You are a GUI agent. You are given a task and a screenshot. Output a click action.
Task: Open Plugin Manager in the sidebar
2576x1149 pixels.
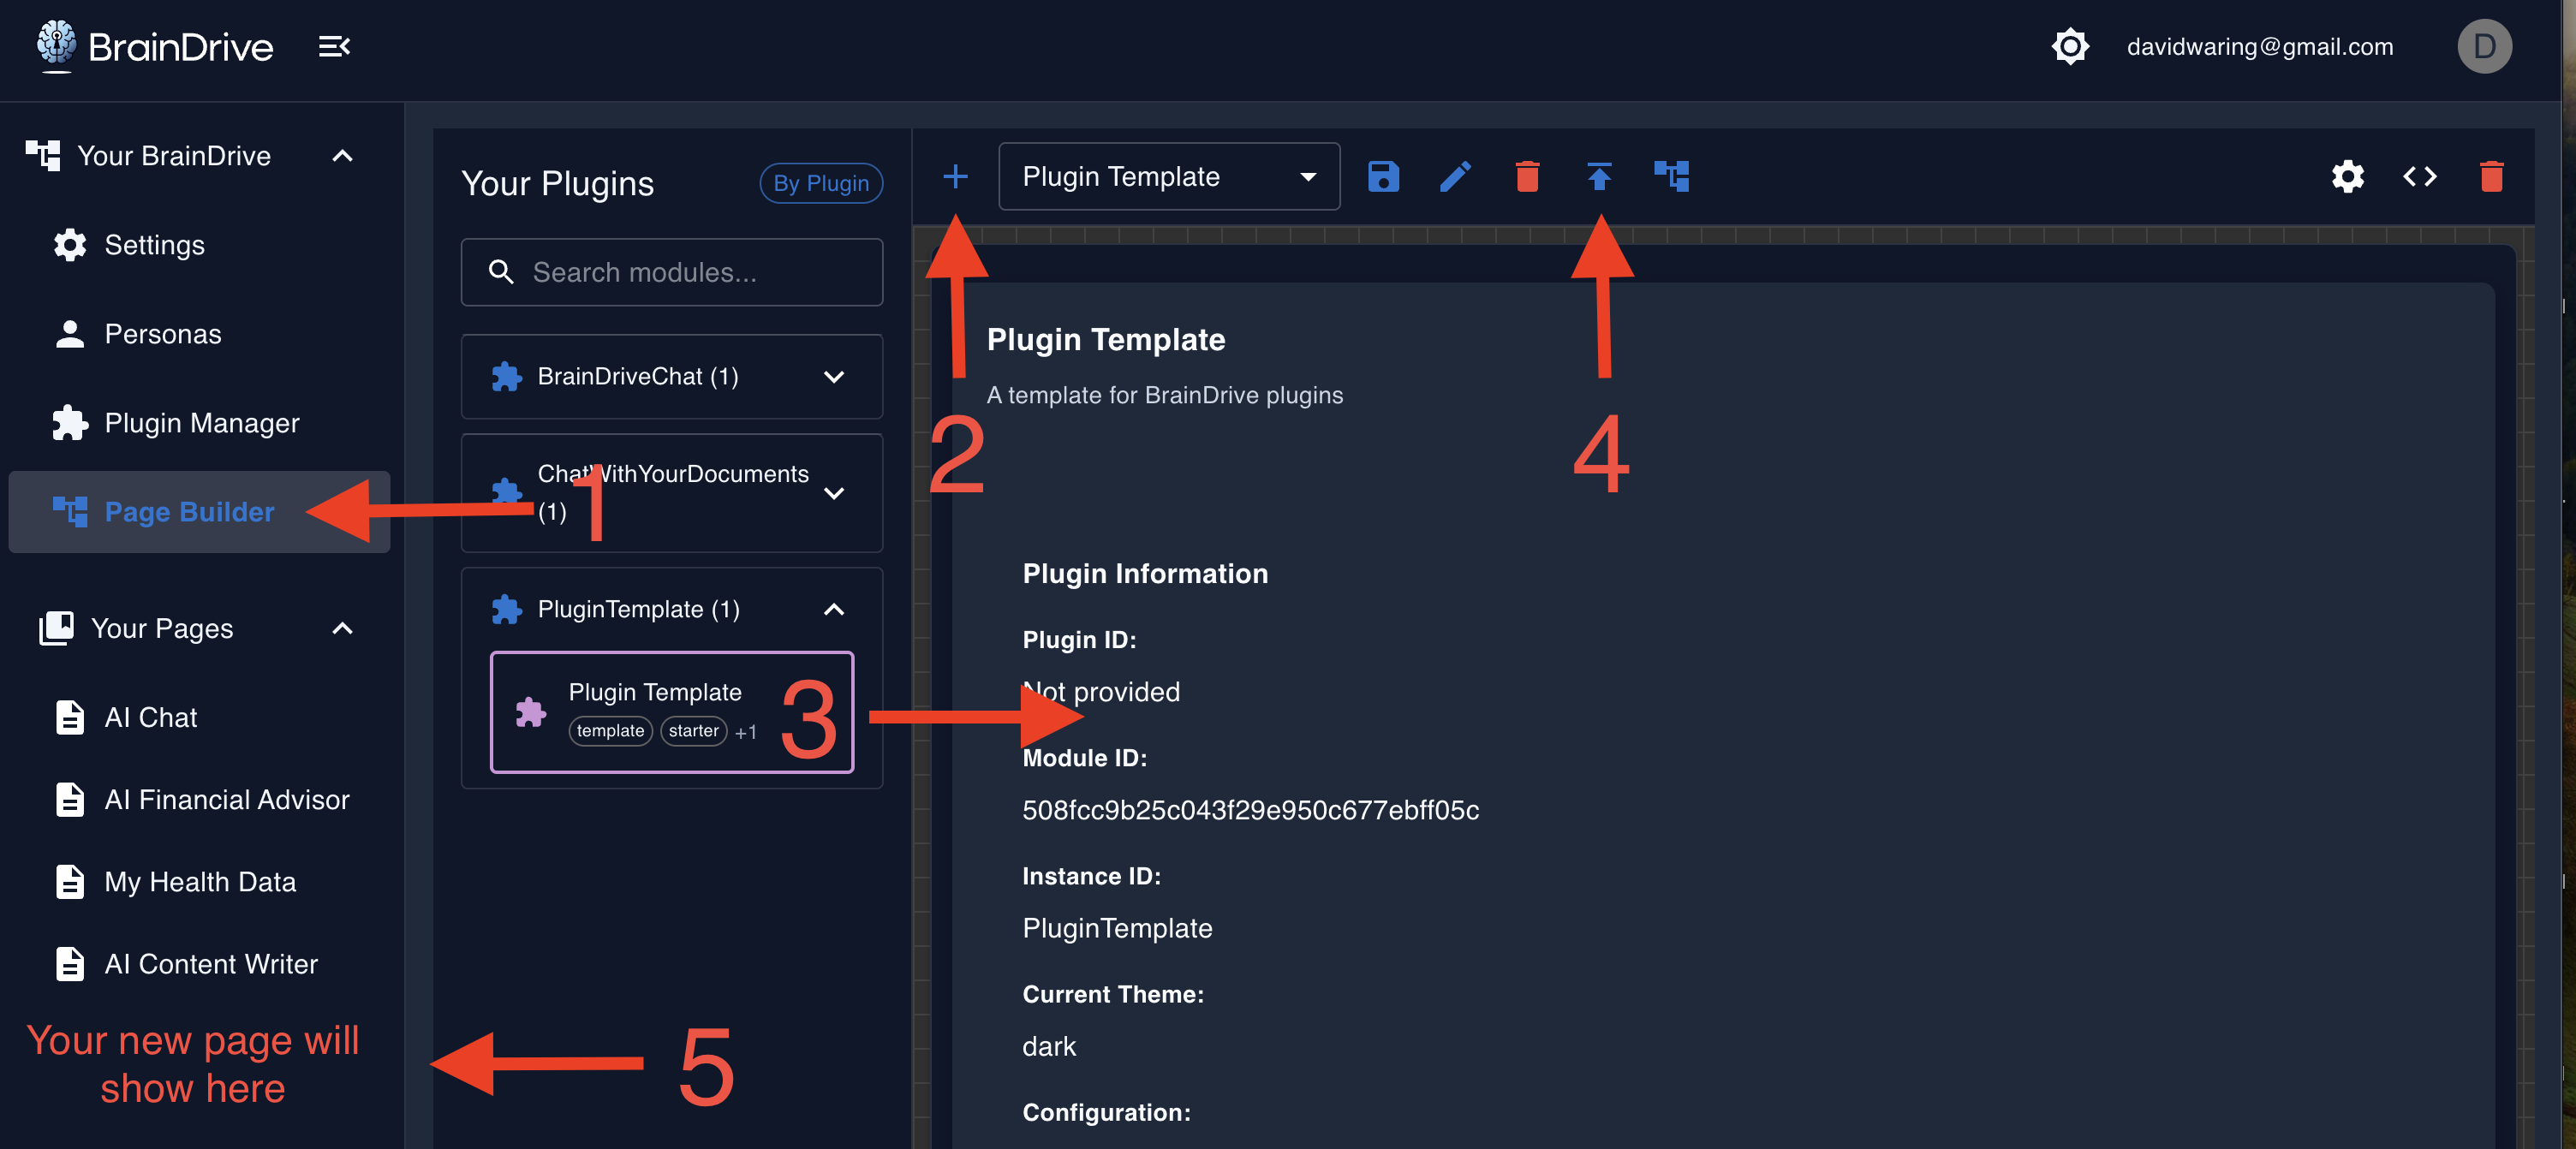(201, 423)
